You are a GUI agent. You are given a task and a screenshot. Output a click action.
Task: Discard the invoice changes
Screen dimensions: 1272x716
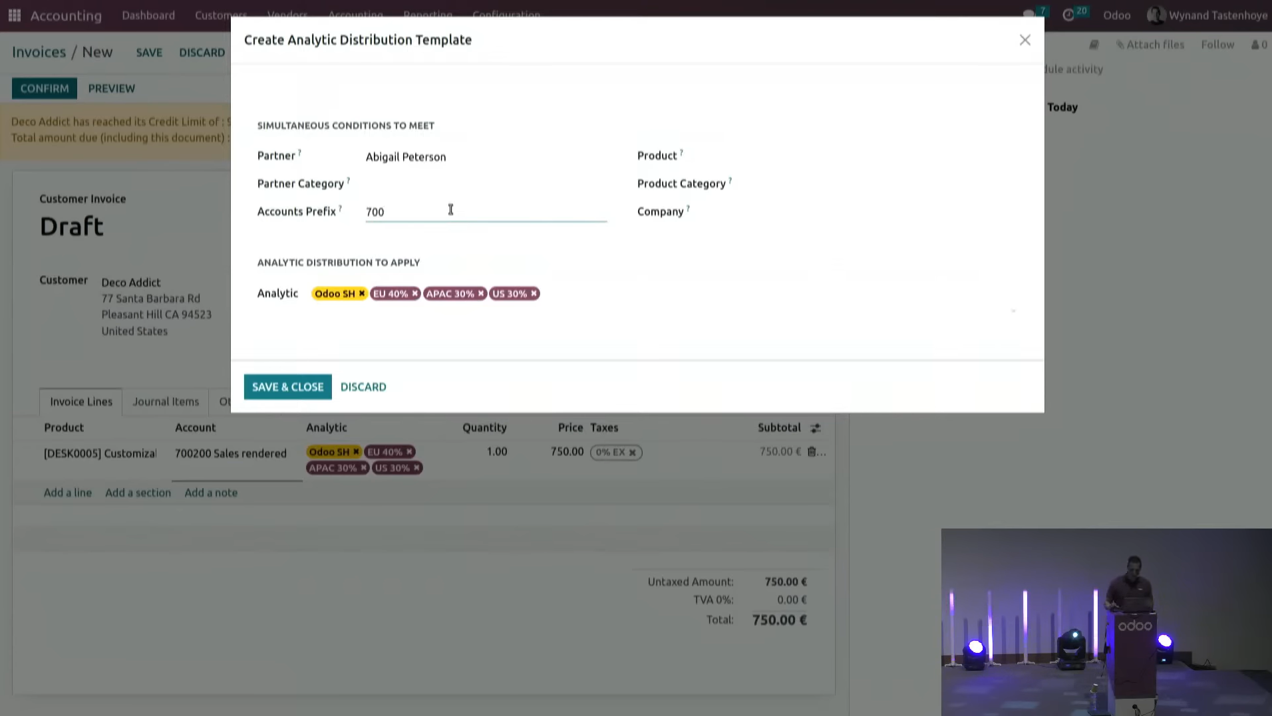(202, 53)
